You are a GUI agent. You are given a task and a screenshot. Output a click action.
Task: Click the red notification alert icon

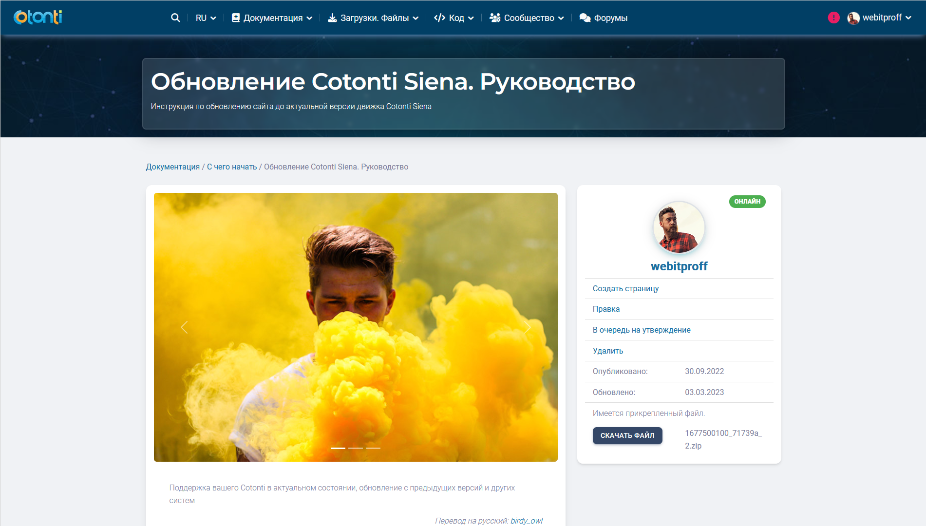(x=833, y=18)
